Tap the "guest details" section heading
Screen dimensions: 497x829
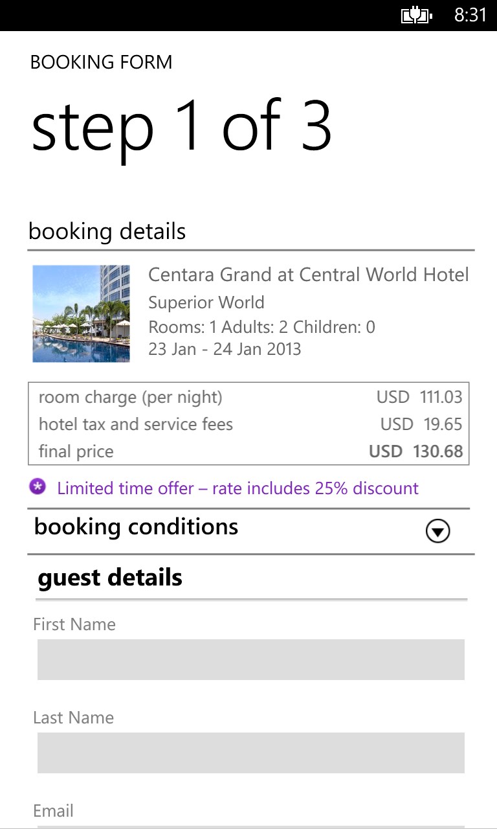pos(110,577)
